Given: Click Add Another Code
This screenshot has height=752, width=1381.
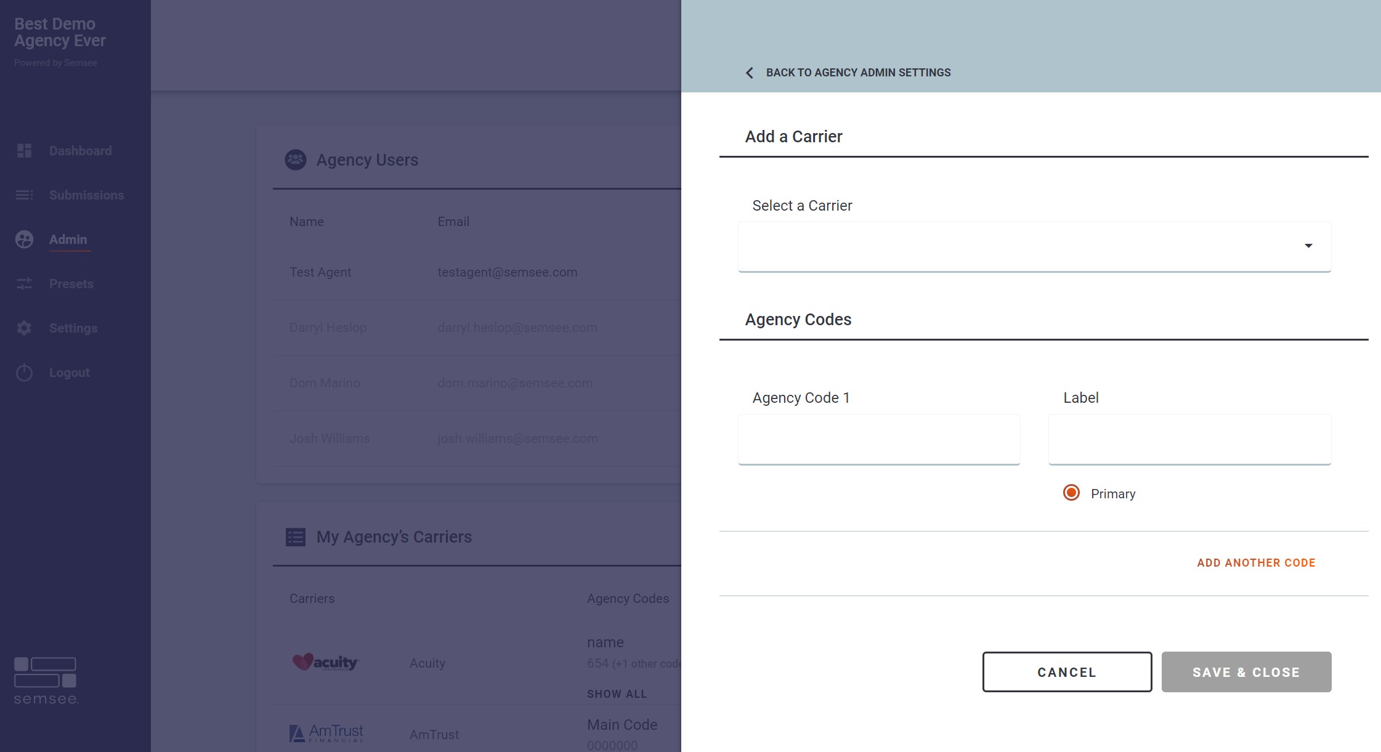Looking at the screenshot, I should pyautogui.click(x=1256, y=563).
